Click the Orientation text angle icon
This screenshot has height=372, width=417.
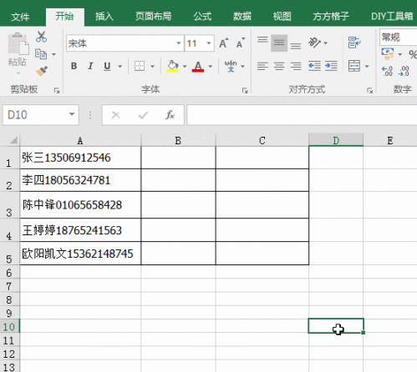point(314,43)
